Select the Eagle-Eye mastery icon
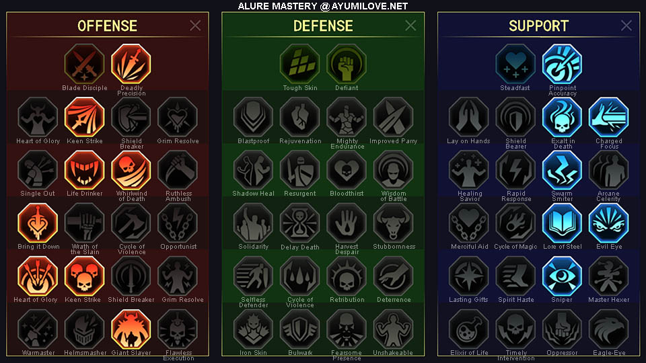Image resolution: width=646 pixels, height=363 pixels. tap(609, 329)
